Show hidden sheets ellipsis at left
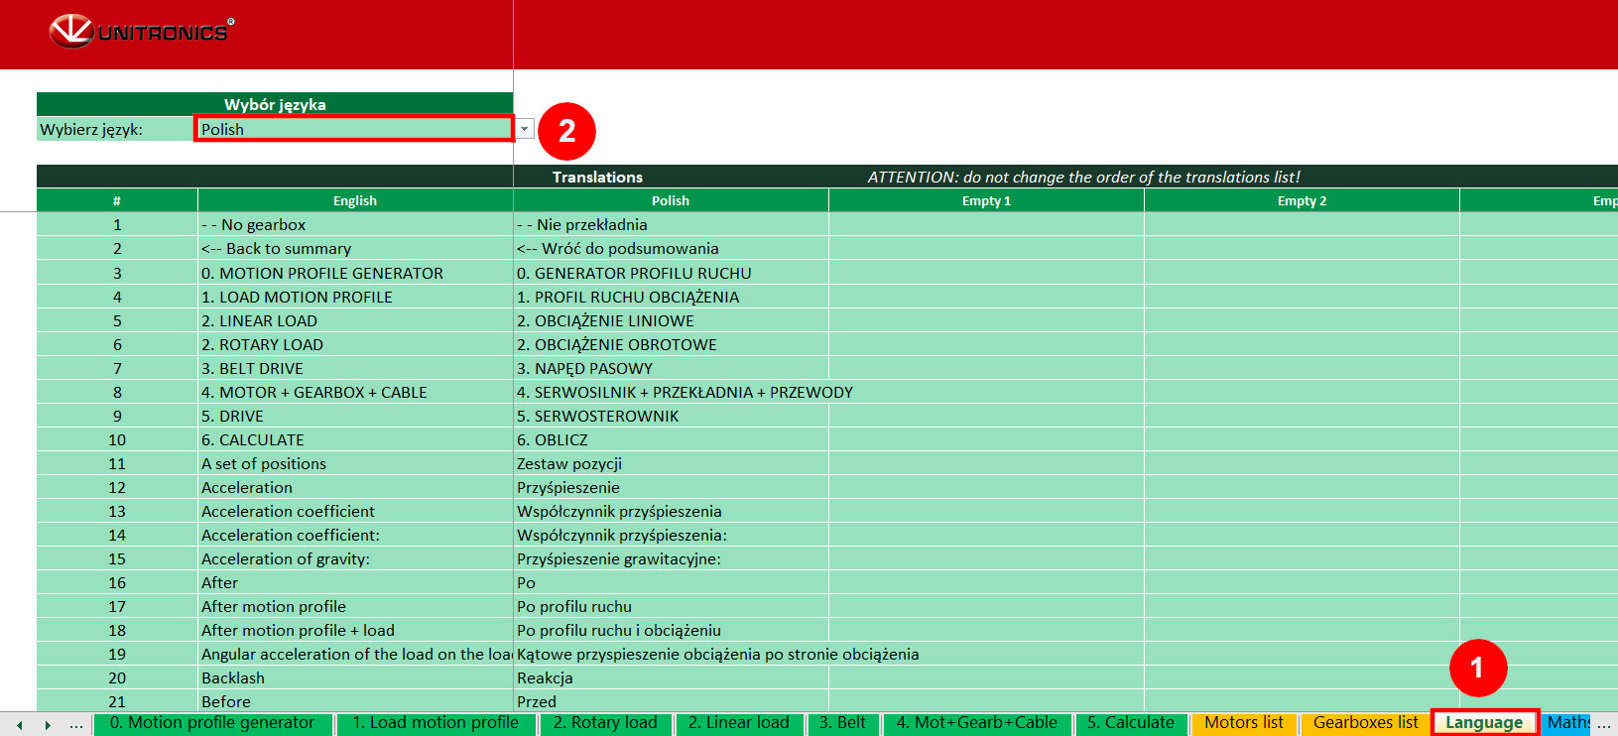This screenshot has width=1618, height=736. [x=76, y=725]
